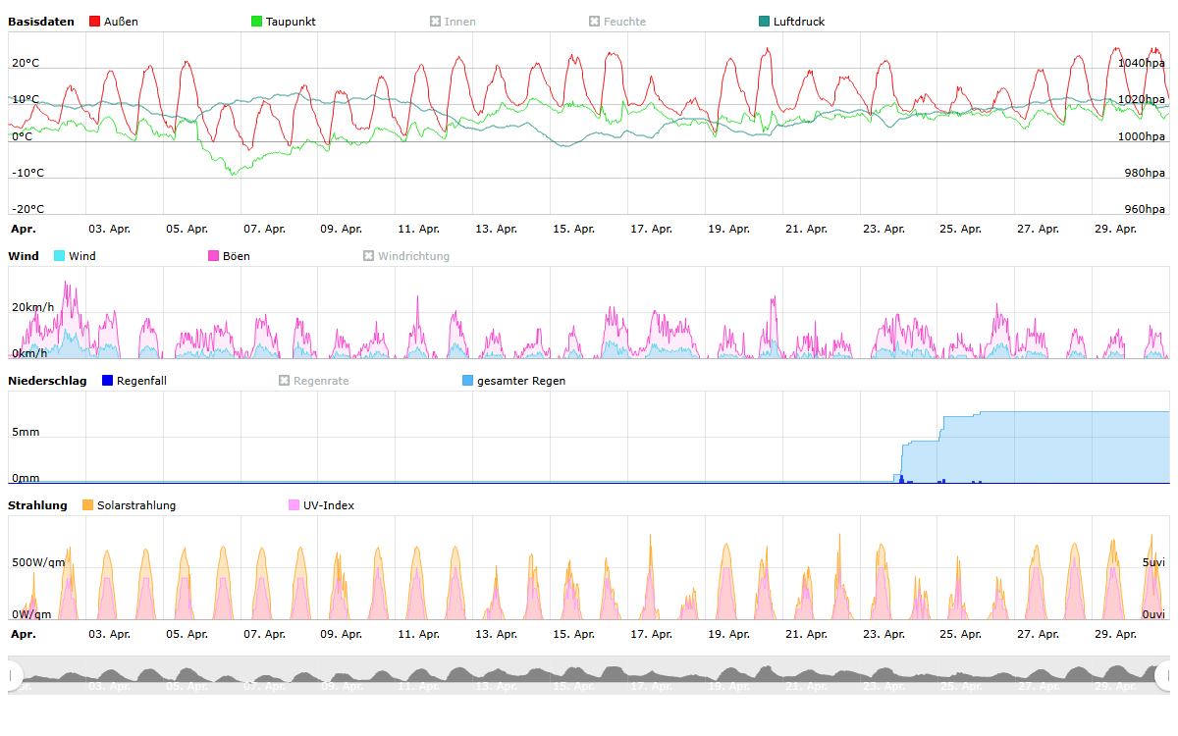
Task: Click the green Taupunkt legend marker
Action: (x=257, y=22)
